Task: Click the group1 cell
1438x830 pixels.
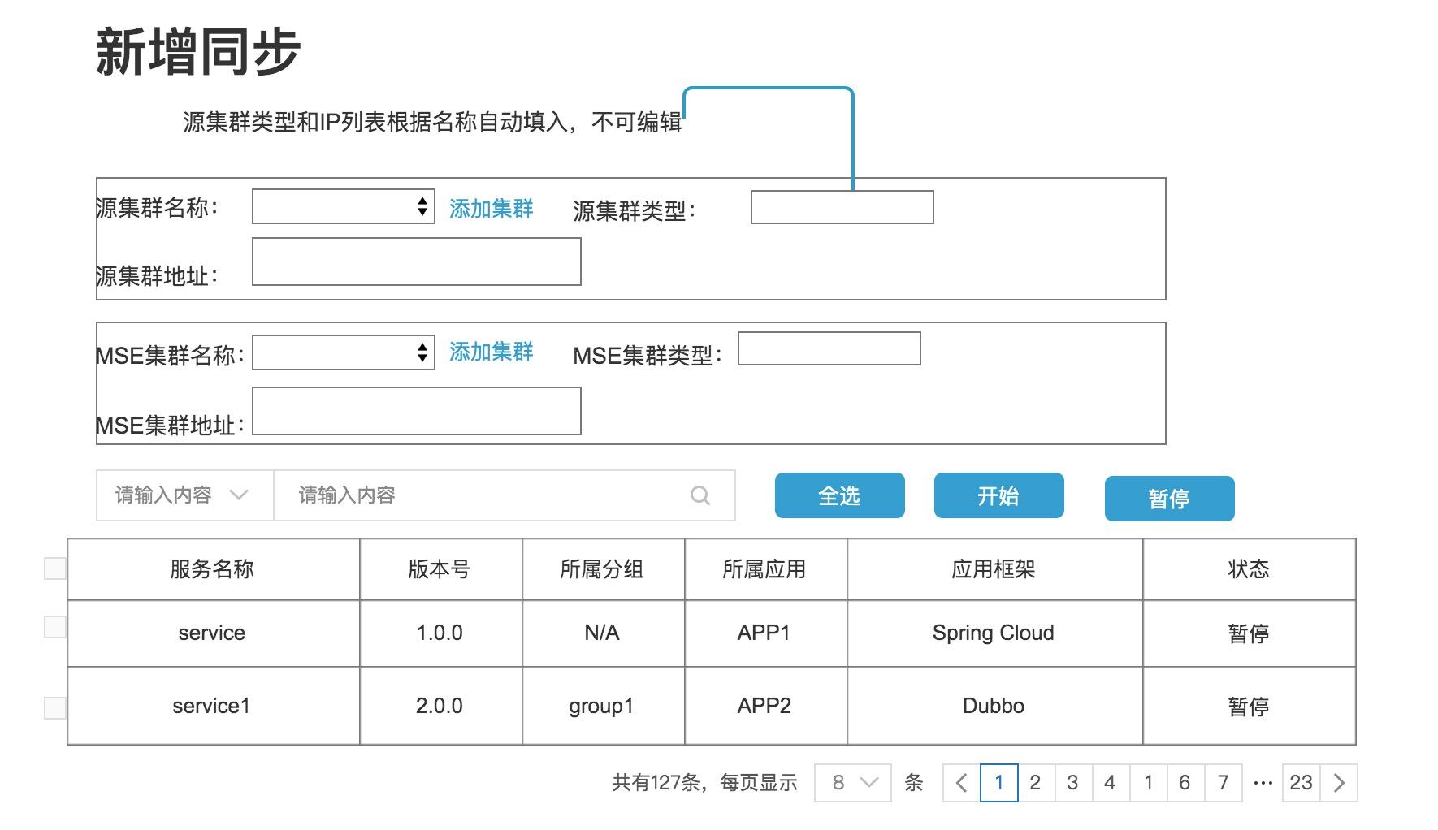Action: [603, 706]
